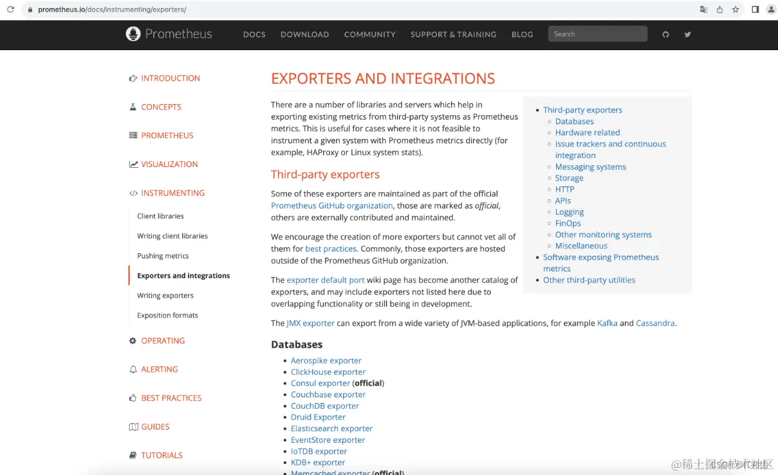Click the Operating gear icon
This screenshot has width=778, height=475.
133,341
